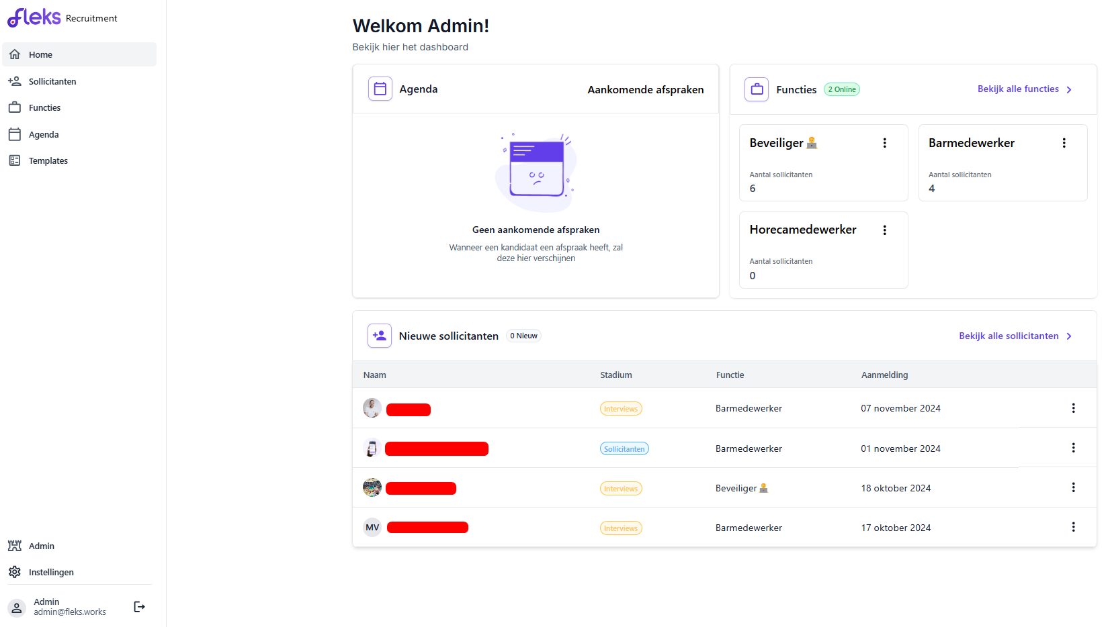1108x627 pixels.
Task: Click the Nieuwe sollicitanten add-person icon
Action: (379, 336)
